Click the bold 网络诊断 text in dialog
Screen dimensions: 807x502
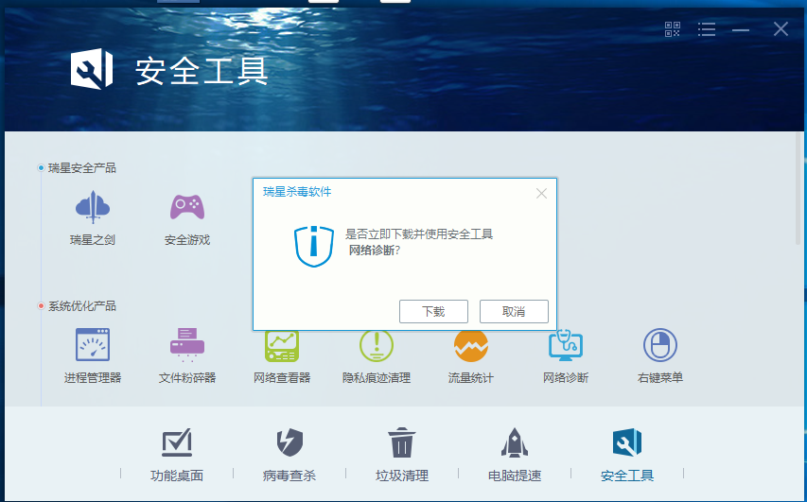click(372, 251)
